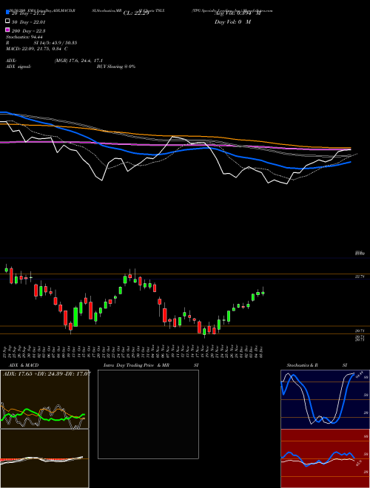Select the 'Stochastics: 94.44' reading
This screenshot has height=488, width=370.
pyautogui.click(x=24, y=37)
